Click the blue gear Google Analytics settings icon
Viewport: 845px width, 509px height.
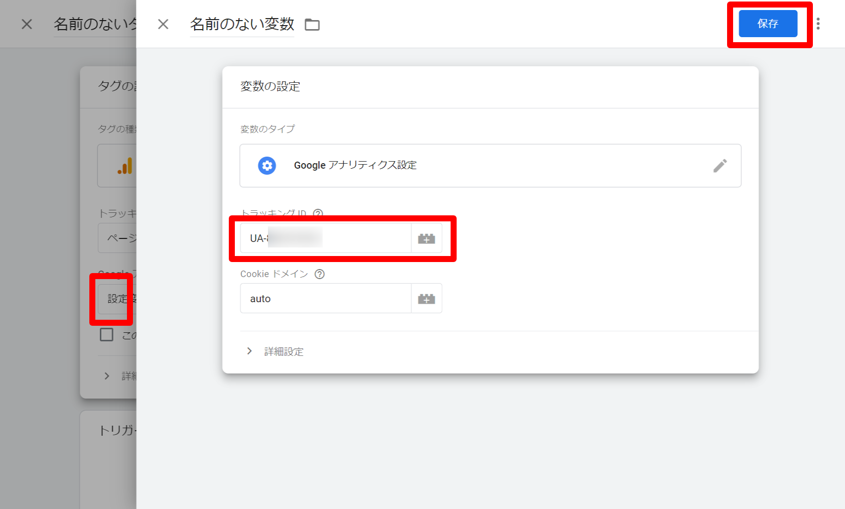point(267,165)
